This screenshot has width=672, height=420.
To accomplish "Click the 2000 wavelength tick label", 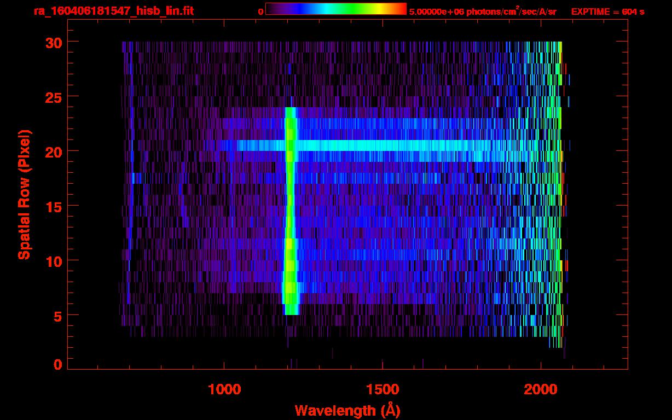I will tap(541, 389).
